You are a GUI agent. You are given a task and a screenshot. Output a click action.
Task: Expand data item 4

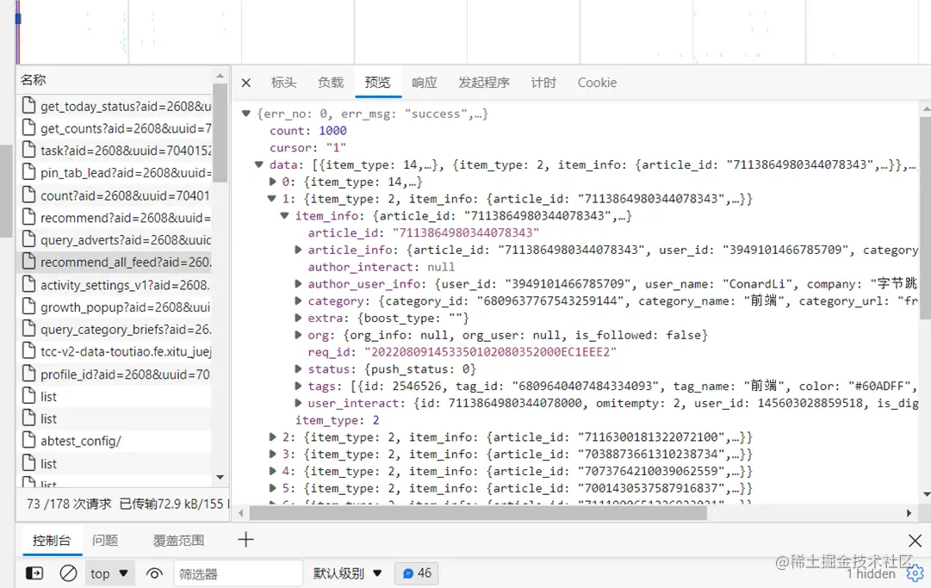pyautogui.click(x=272, y=471)
